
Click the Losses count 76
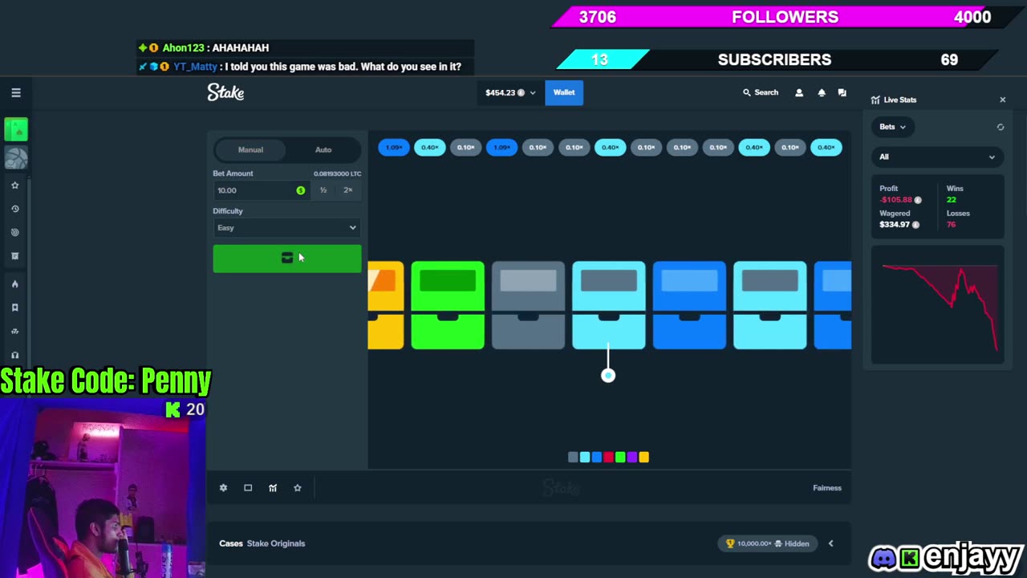click(951, 225)
